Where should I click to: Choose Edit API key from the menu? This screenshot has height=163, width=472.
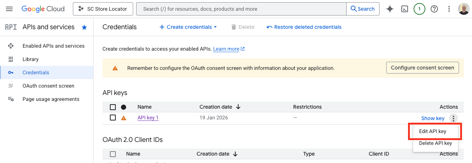click(432, 131)
